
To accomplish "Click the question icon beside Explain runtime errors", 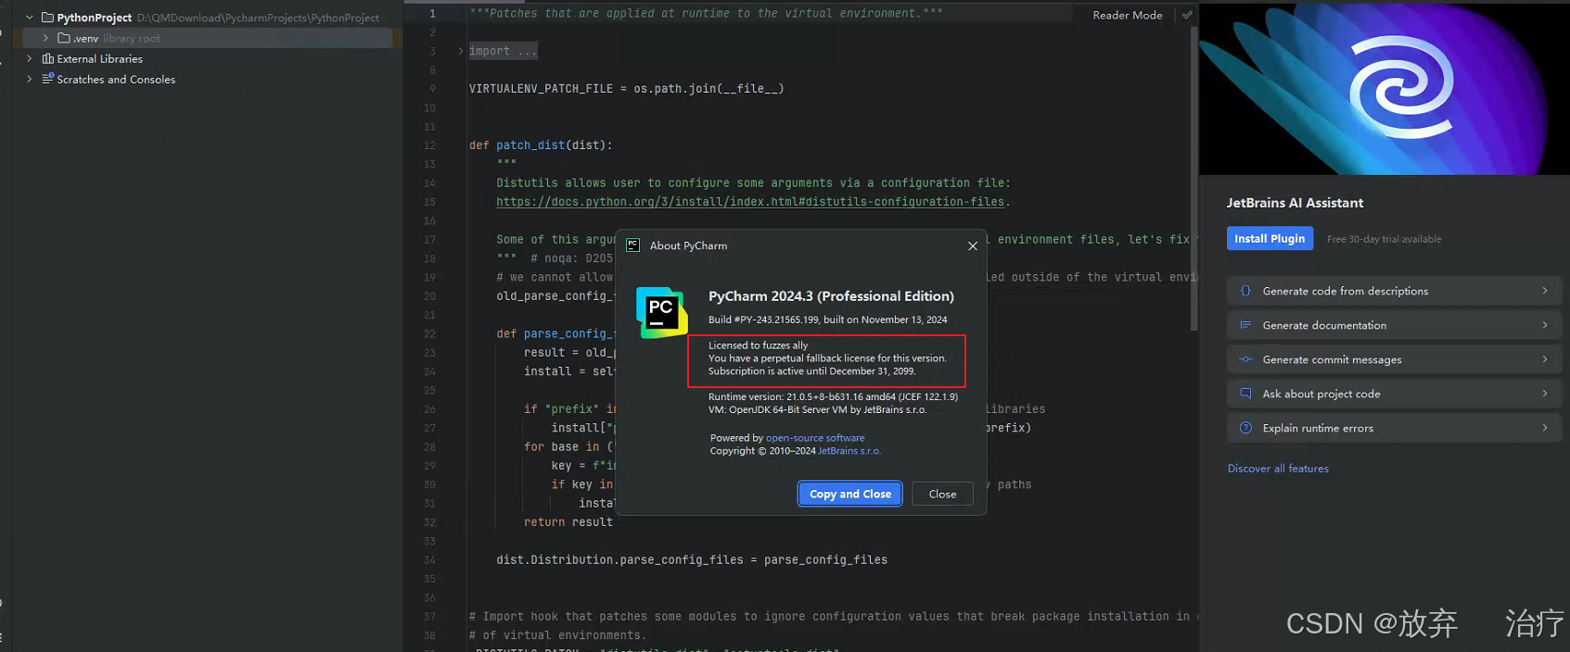I will tap(1245, 428).
